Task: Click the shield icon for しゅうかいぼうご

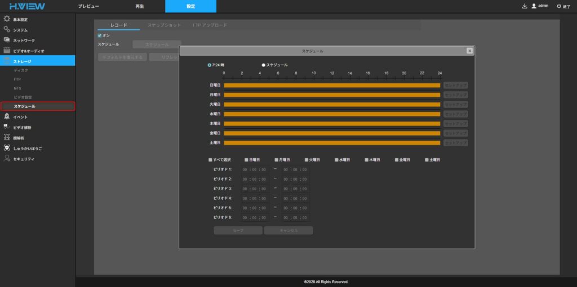Action: pos(7,148)
